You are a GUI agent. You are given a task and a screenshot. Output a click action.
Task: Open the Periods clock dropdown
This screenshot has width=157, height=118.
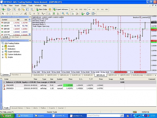(88, 14)
